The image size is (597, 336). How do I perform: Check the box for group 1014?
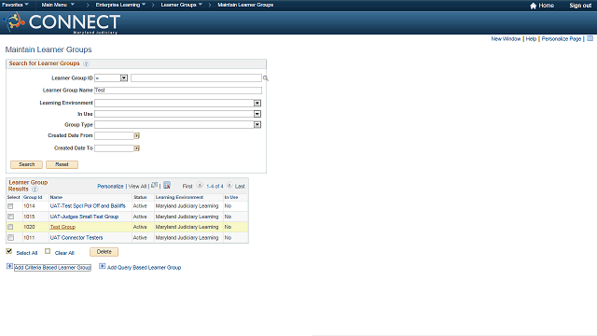click(x=10, y=206)
